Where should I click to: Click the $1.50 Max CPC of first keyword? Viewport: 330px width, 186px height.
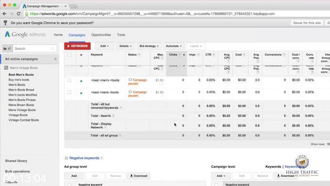[159, 80]
